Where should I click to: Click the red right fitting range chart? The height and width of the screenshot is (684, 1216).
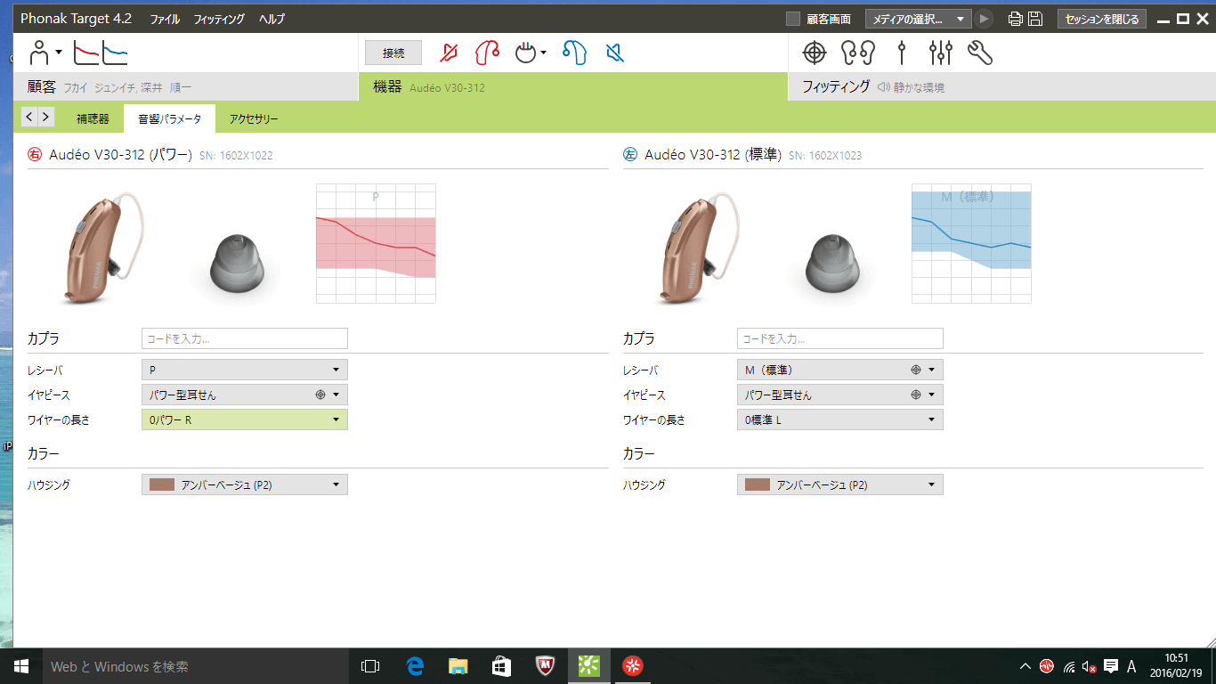click(x=376, y=243)
